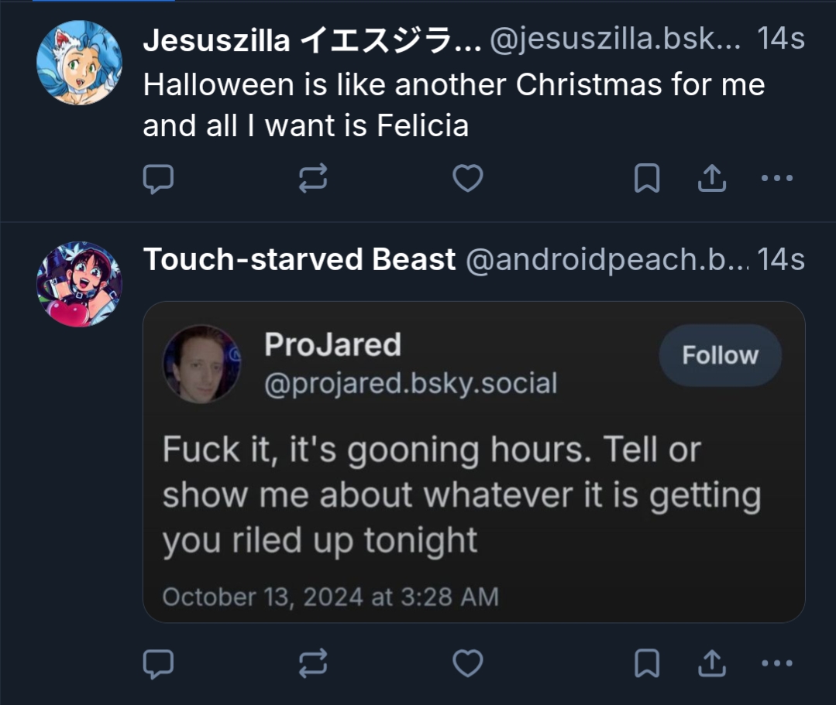This screenshot has height=705, width=836.
Task: Share the Jesuszilla post
Action: pyautogui.click(x=711, y=180)
